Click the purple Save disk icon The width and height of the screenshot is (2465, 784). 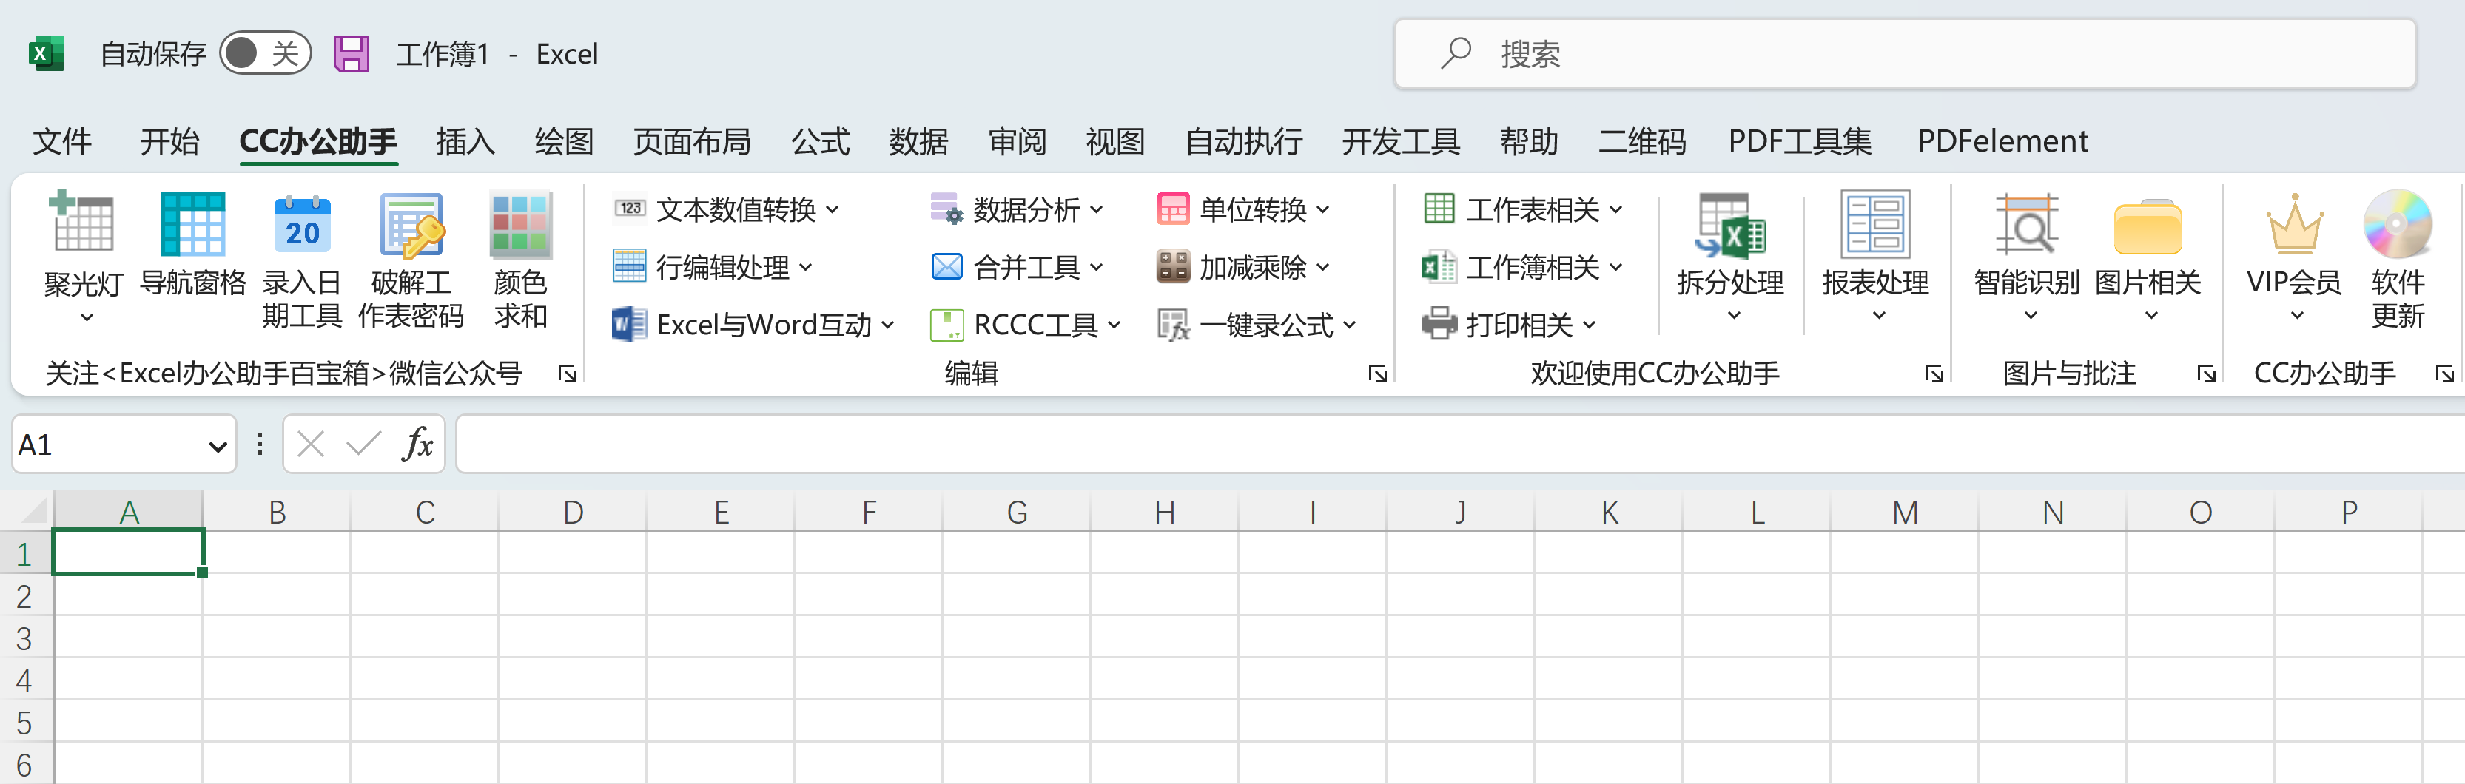352,53
